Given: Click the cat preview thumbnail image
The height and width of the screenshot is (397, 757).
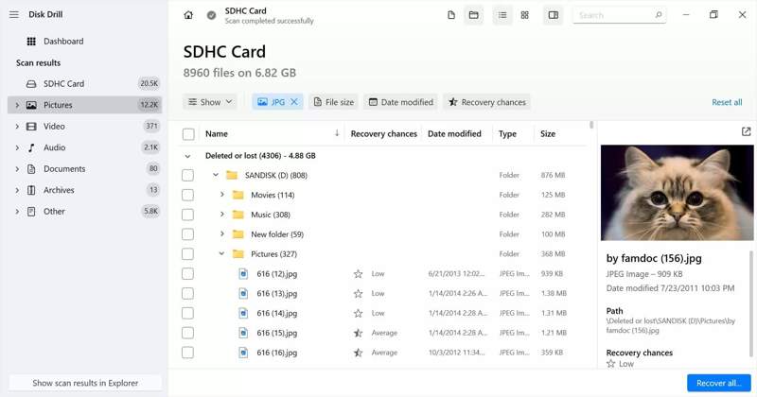Looking at the screenshot, I should point(677,193).
